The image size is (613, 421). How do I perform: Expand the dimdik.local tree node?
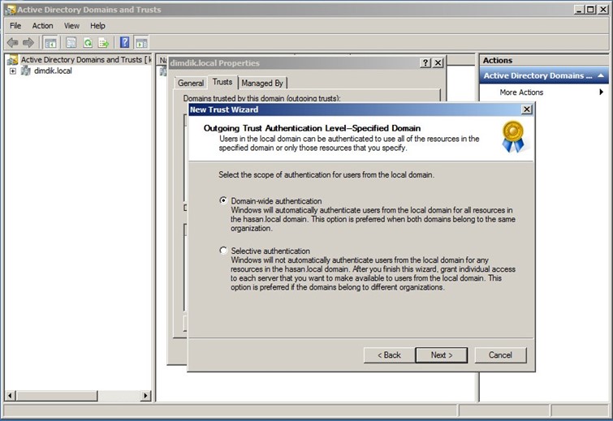pyautogui.click(x=13, y=71)
